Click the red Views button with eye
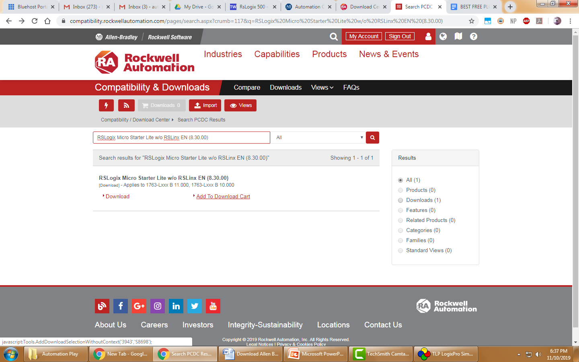 pos(240,105)
